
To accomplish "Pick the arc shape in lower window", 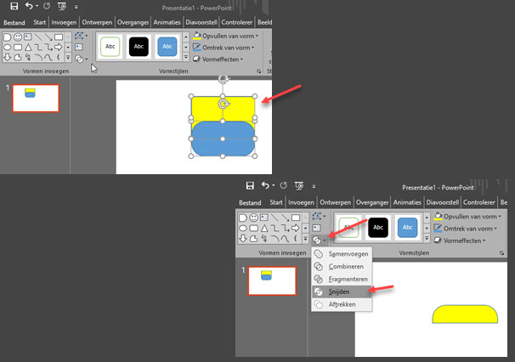I will pyautogui.click(x=274, y=239).
